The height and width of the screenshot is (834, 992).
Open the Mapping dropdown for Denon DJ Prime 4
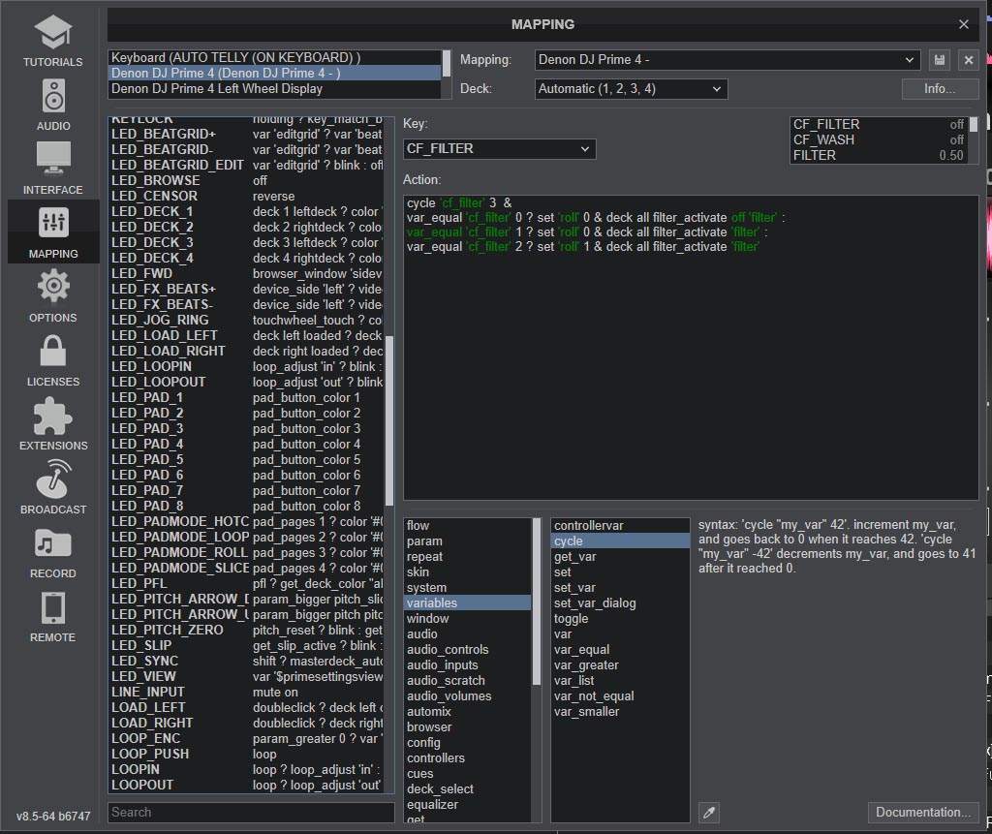point(727,60)
